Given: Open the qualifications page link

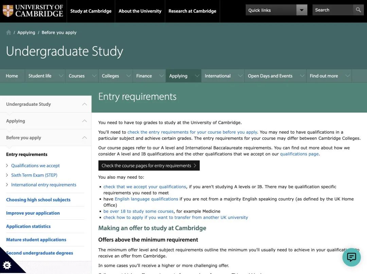Looking at the screenshot, I should point(299,154).
